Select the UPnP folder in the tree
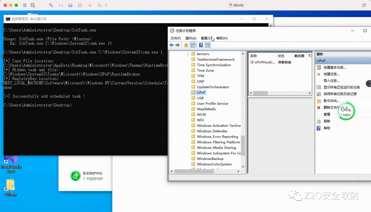Image resolution: width=371 pixels, height=212 pixels. tap(201, 92)
